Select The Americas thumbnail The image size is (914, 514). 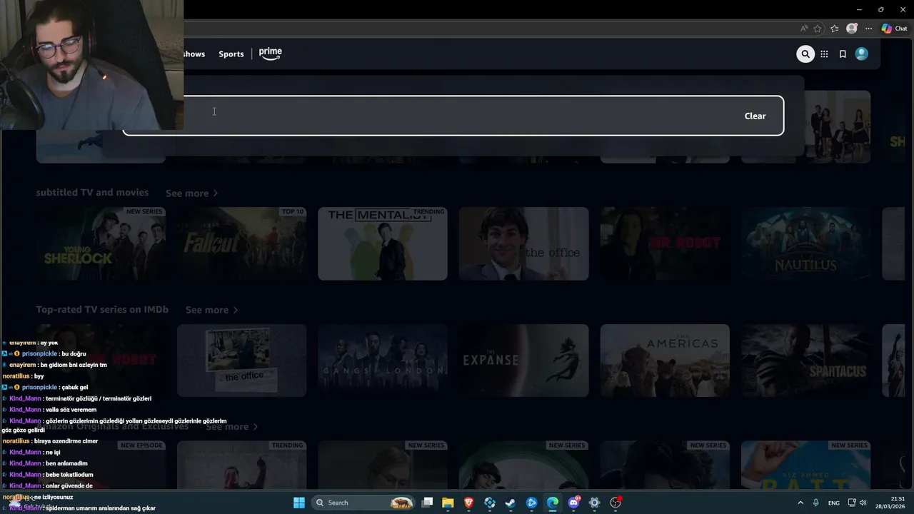[665, 361]
